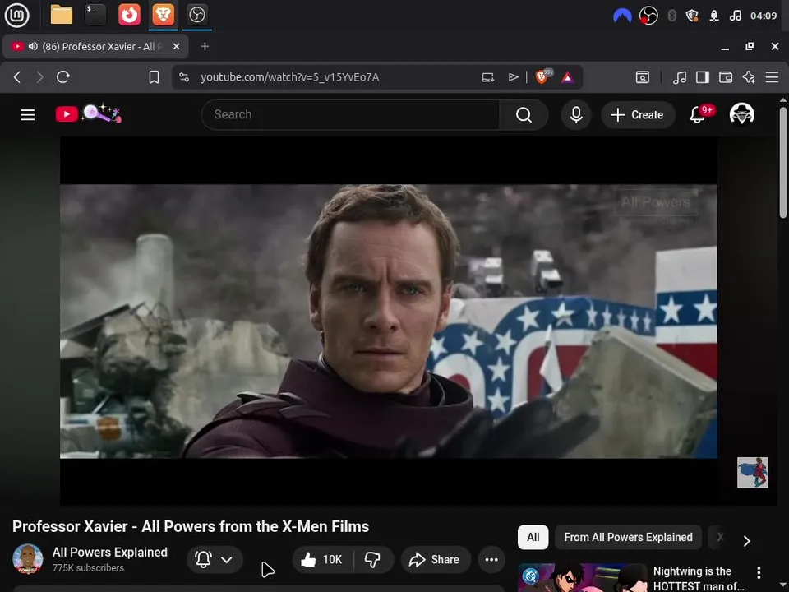Click the page vertical scrollbar
The image size is (789, 592).
pyautogui.click(x=783, y=161)
